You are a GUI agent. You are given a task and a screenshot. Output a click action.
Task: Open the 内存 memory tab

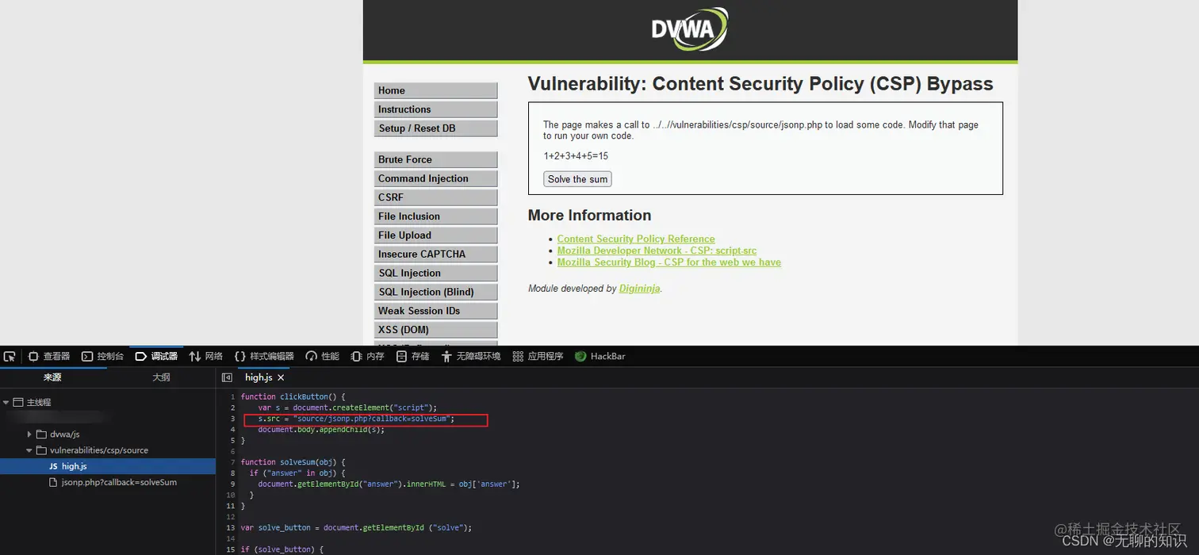(x=367, y=357)
